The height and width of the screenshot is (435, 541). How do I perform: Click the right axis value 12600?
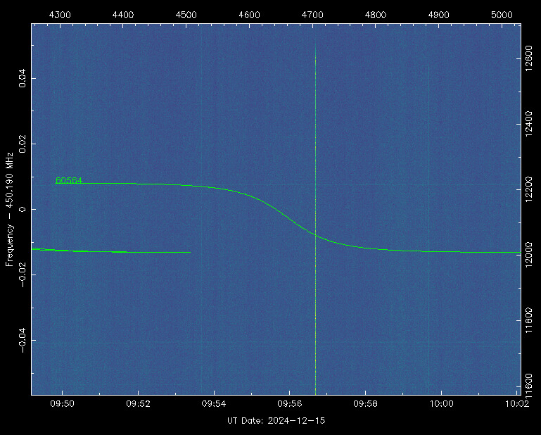coord(528,58)
